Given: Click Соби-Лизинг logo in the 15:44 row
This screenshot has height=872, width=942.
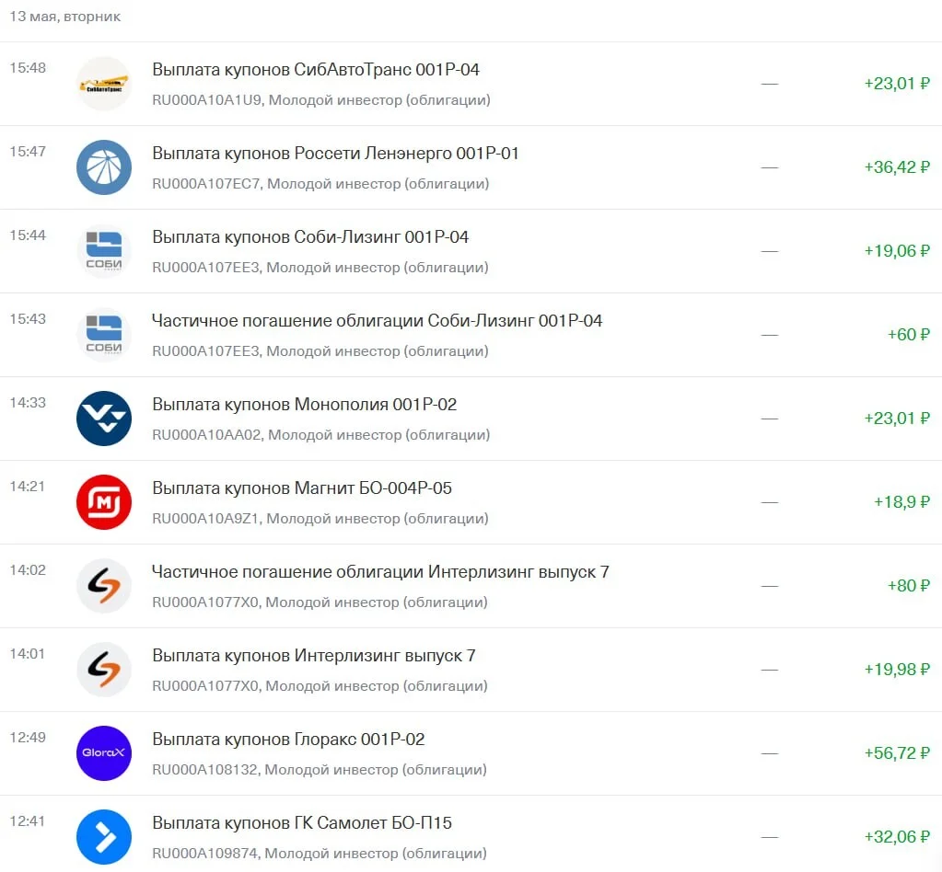Looking at the screenshot, I should pos(104,251).
